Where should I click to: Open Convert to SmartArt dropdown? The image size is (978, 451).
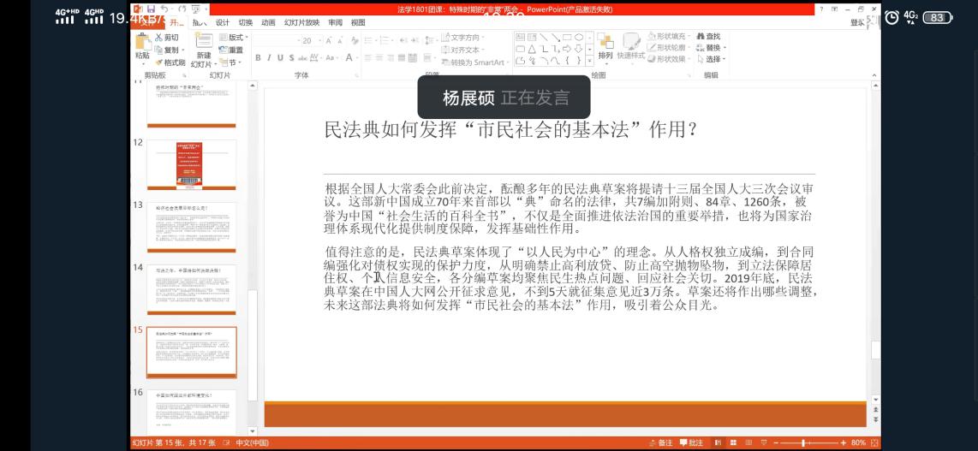[x=476, y=62]
